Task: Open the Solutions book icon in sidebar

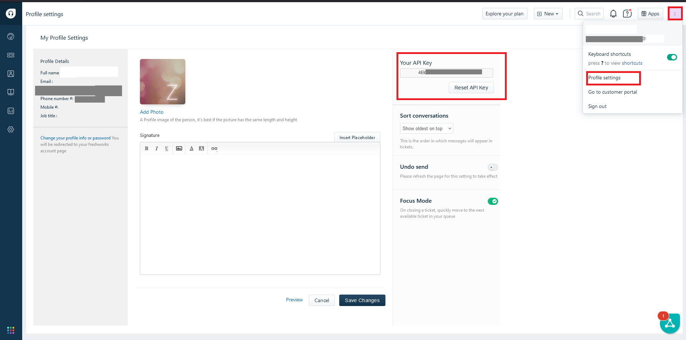Action: point(11,92)
